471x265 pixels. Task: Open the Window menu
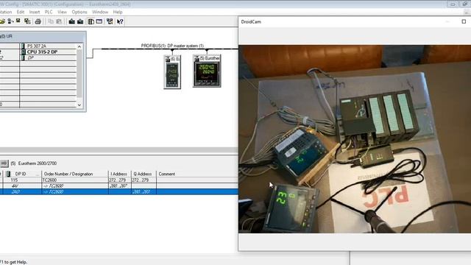(x=100, y=12)
